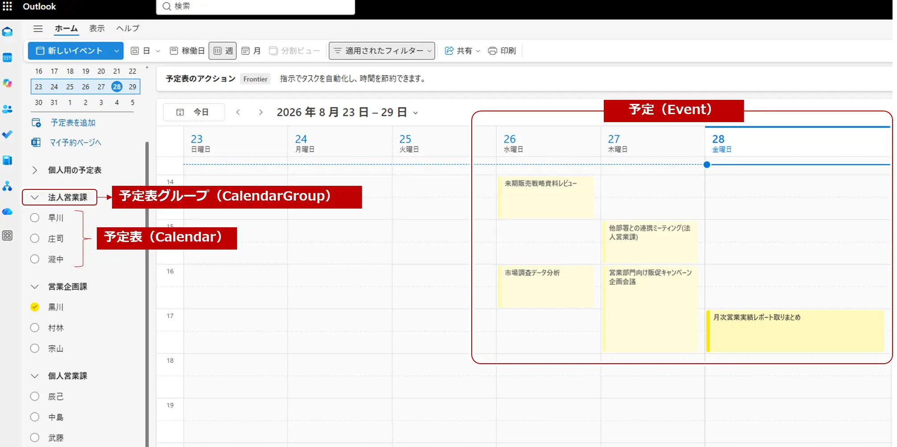Open the 月次営業実績レポート取りまとめ event
Image resolution: width=897 pixels, height=447 pixels.
pos(795,331)
